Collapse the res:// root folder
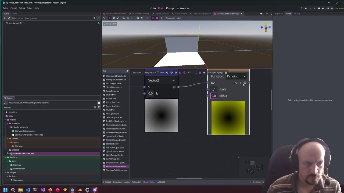Image resolution: width=344 pixels, height=193 pixels. pyautogui.click(x=4, y=116)
